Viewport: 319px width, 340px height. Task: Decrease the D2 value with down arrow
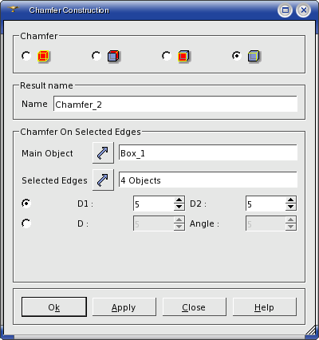coord(291,207)
